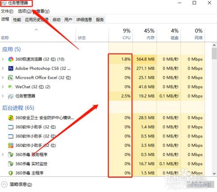
Task: Click the 360极速浏览器 app icon
Action: [x=11, y=59]
